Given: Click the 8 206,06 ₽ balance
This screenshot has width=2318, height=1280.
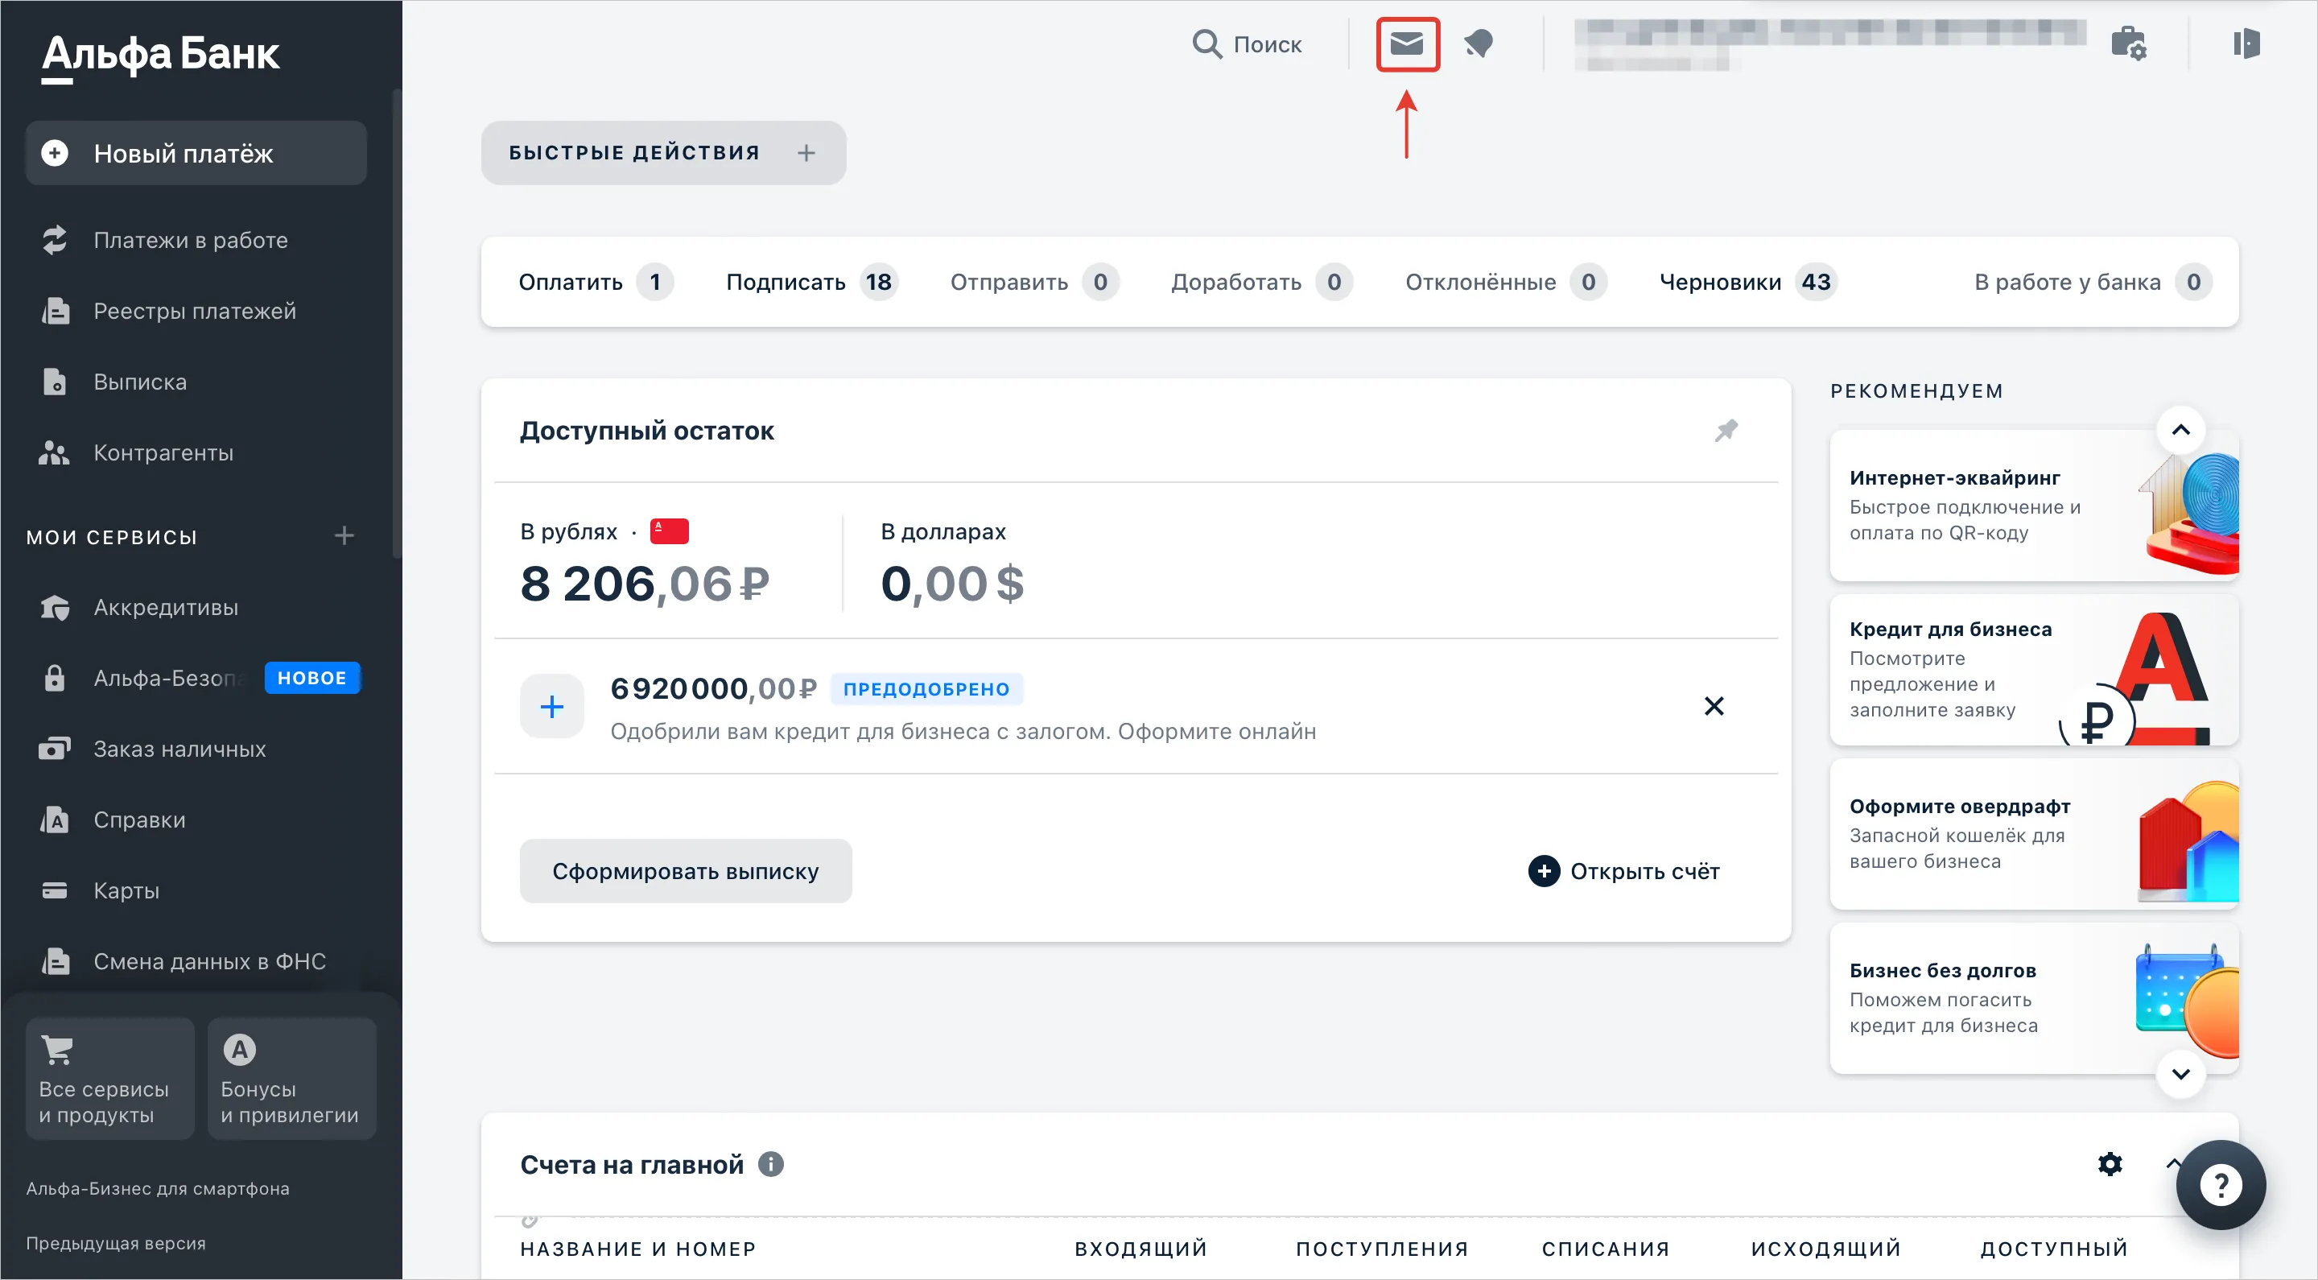Looking at the screenshot, I should (644, 584).
